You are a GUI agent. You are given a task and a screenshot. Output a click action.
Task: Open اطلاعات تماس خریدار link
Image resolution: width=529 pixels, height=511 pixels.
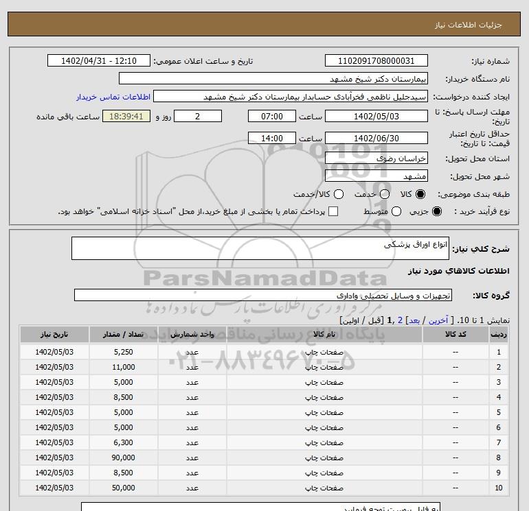pos(113,97)
